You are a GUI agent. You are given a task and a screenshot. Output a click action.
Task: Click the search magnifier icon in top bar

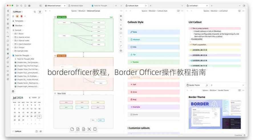pyautogui.click(x=21, y=6)
